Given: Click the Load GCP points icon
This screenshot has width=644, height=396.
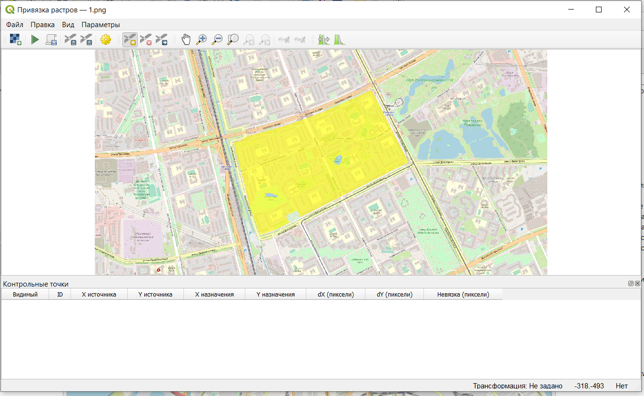Looking at the screenshot, I should click(70, 40).
